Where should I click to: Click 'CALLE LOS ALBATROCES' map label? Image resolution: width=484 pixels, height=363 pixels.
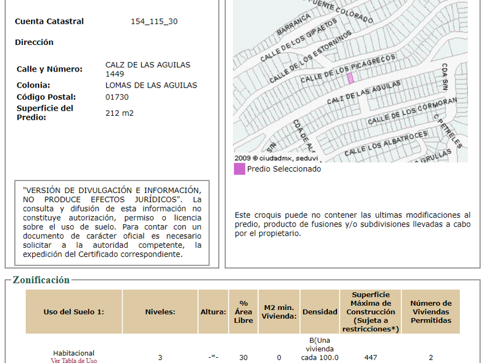tap(386, 143)
